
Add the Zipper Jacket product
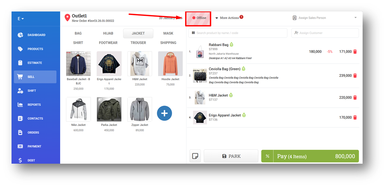coord(140,109)
